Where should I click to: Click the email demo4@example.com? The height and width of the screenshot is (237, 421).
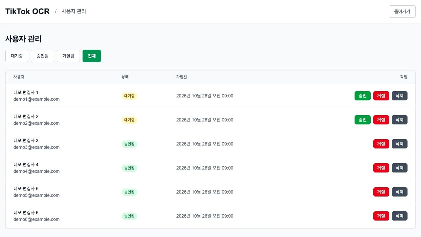point(37,171)
